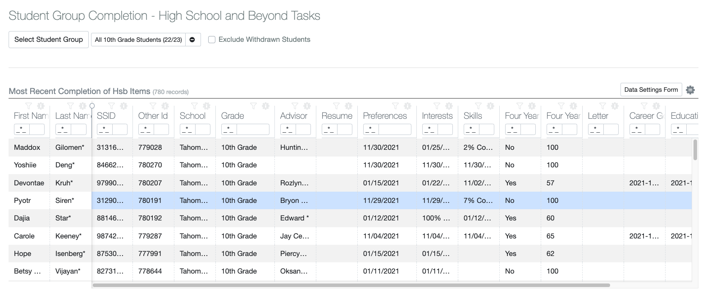707x292 pixels.
Task: Open filter operator dropdown for Grade
Action: pyautogui.click(x=229, y=130)
